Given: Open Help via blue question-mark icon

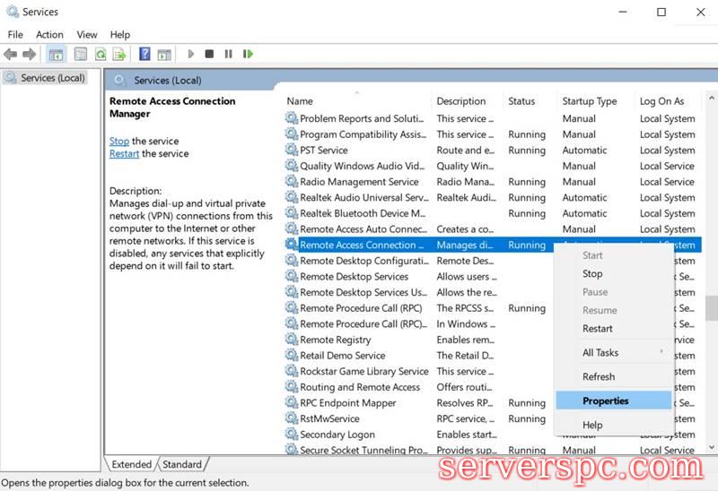Looking at the screenshot, I should click(144, 55).
